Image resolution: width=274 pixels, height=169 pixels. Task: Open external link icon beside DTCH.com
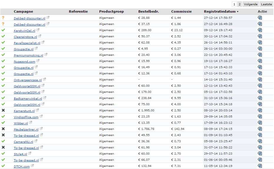pos(32,165)
